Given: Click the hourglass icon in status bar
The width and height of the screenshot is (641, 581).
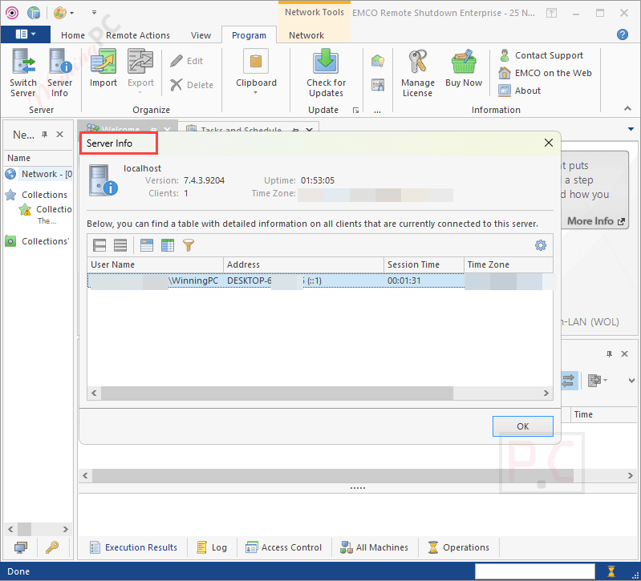Looking at the screenshot, I should tap(611, 571).
